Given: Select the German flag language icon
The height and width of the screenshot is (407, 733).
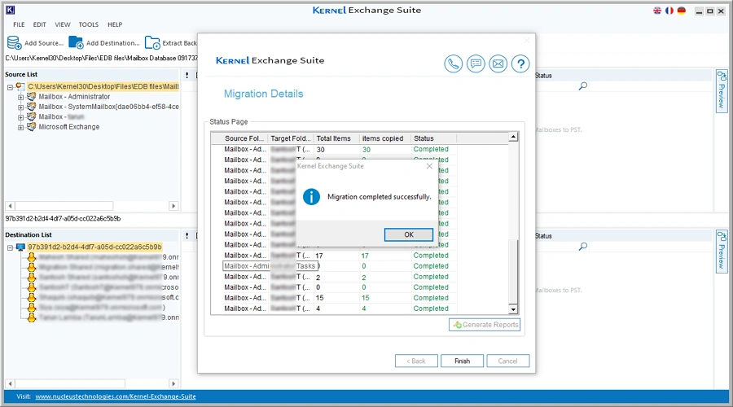Looking at the screenshot, I should 681,11.
